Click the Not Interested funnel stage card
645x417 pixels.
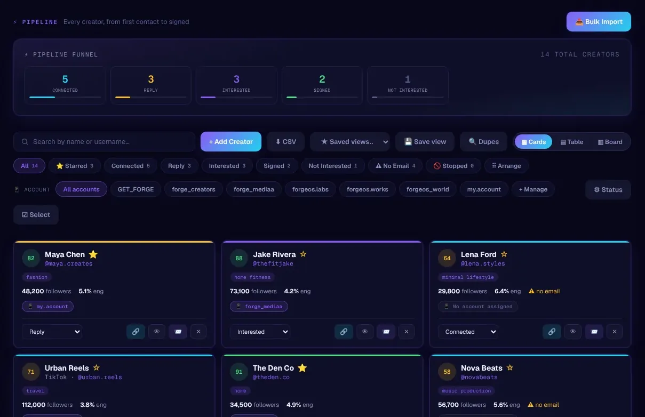(408, 85)
